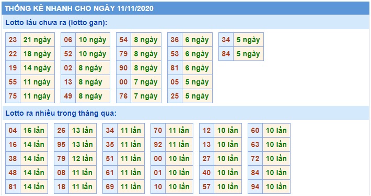Click lotto number 23 with 21 ngày
The width and height of the screenshot is (371, 196).
[13, 40]
